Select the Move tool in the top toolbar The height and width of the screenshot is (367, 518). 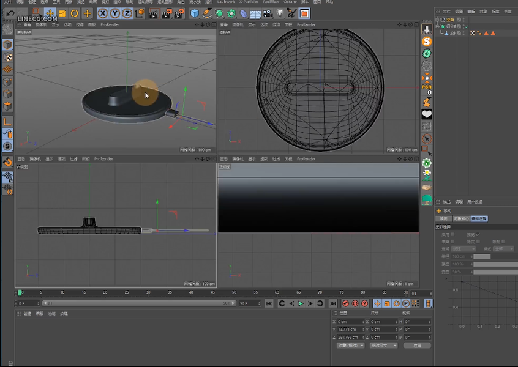coord(50,13)
